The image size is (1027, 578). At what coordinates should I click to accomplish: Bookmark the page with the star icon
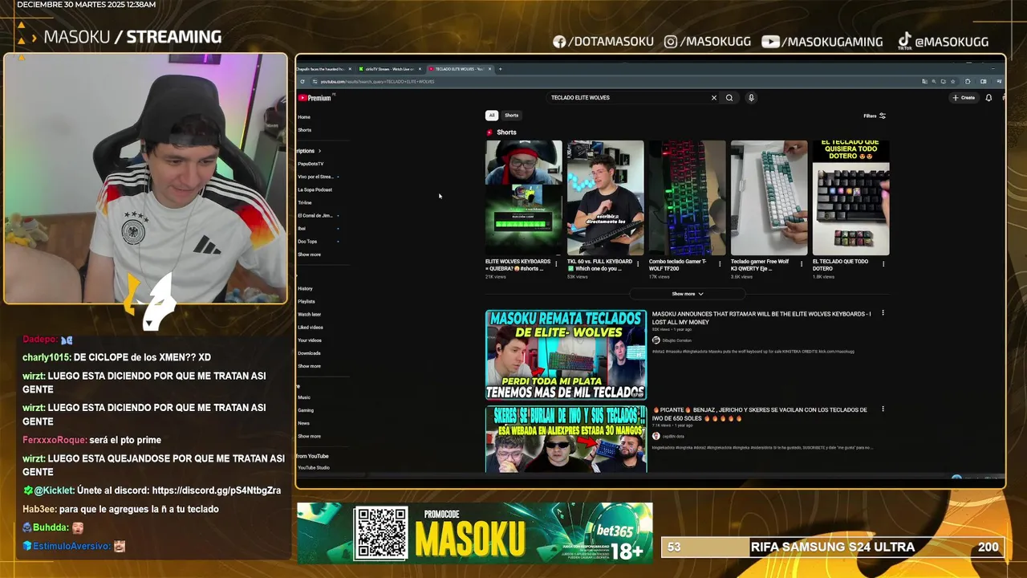(953, 81)
